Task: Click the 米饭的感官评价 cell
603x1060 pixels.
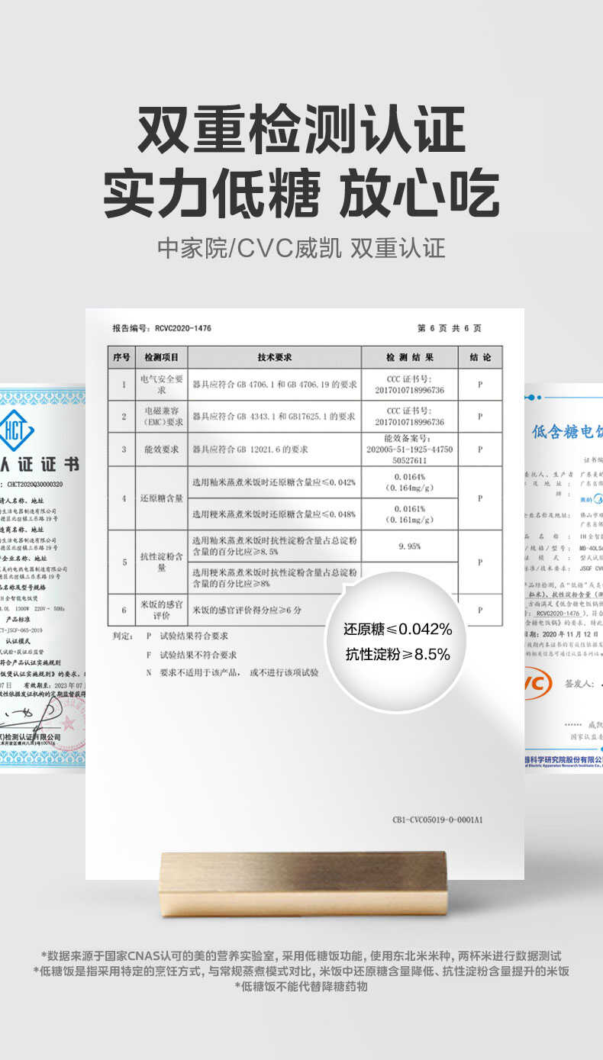Action: coord(162,610)
